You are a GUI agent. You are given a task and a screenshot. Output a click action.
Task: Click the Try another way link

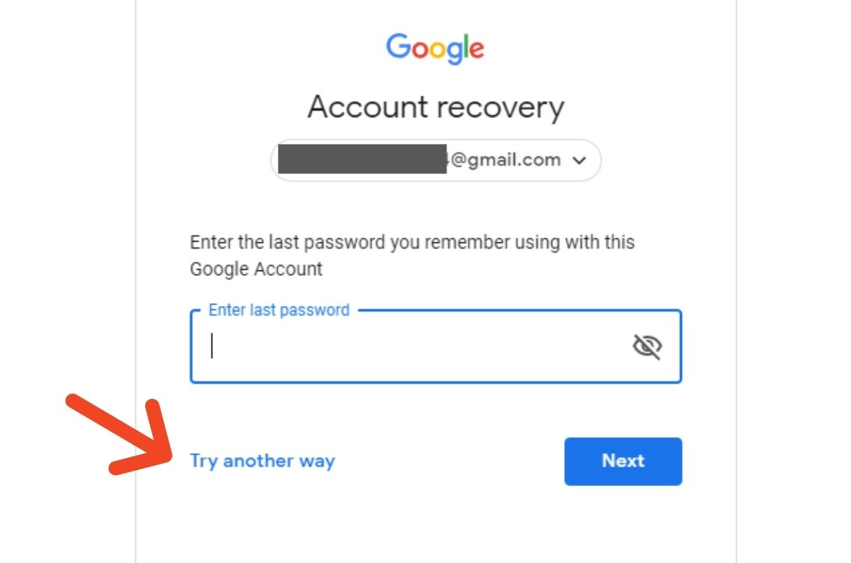tap(262, 461)
